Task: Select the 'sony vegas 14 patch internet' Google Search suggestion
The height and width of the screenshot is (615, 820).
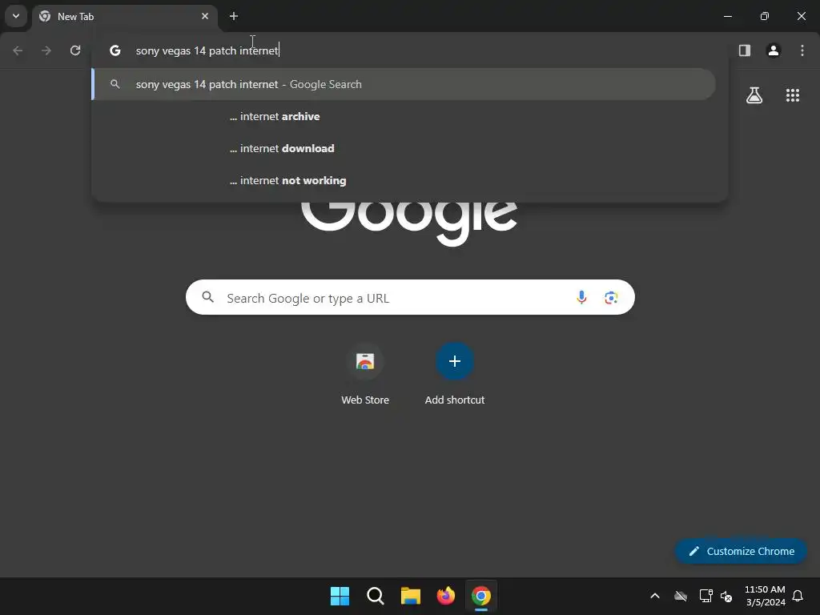Action: click(x=404, y=84)
